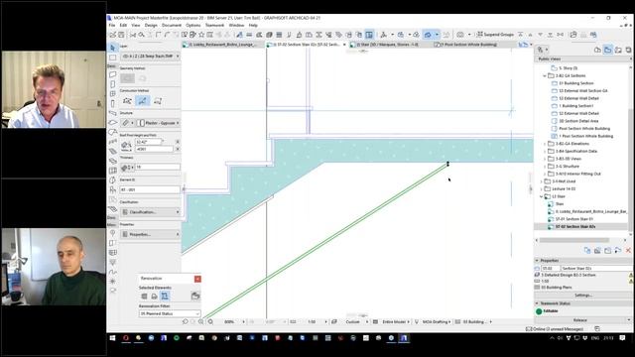This screenshot has height=357, width=635.
Task: Expand the 3-B2 GA Elevations folder
Action: (545, 144)
